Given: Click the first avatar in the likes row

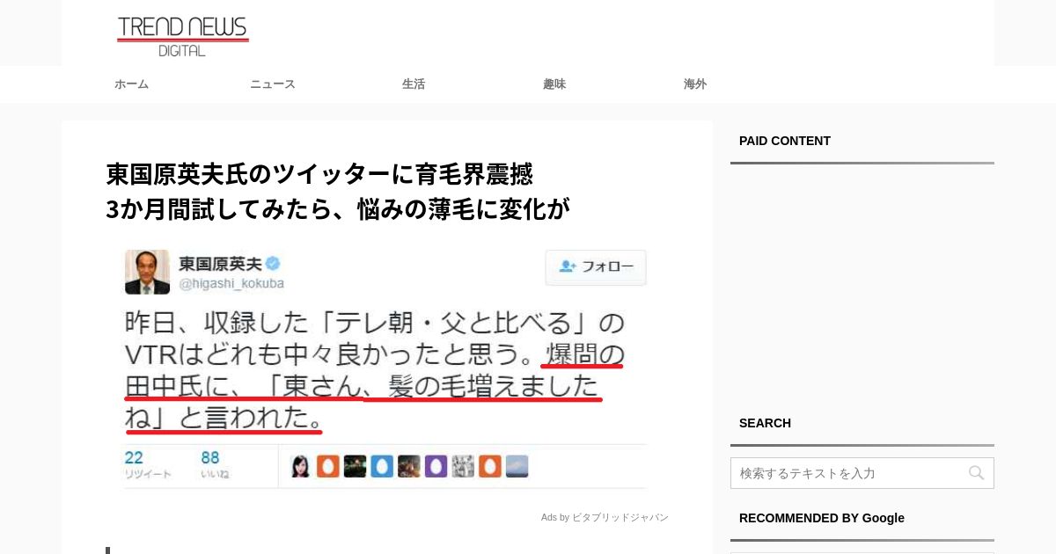Looking at the screenshot, I should point(300,466).
